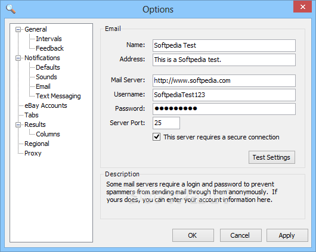Image resolution: width=316 pixels, height=252 pixels.
Task: Uncheck 'This server requires a secure connection'
Action: [157, 137]
